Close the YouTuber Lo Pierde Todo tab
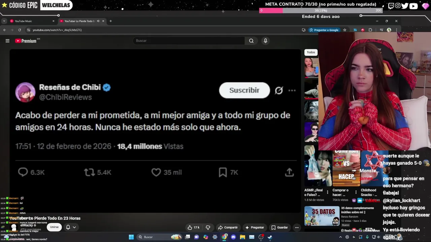 [103, 21]
